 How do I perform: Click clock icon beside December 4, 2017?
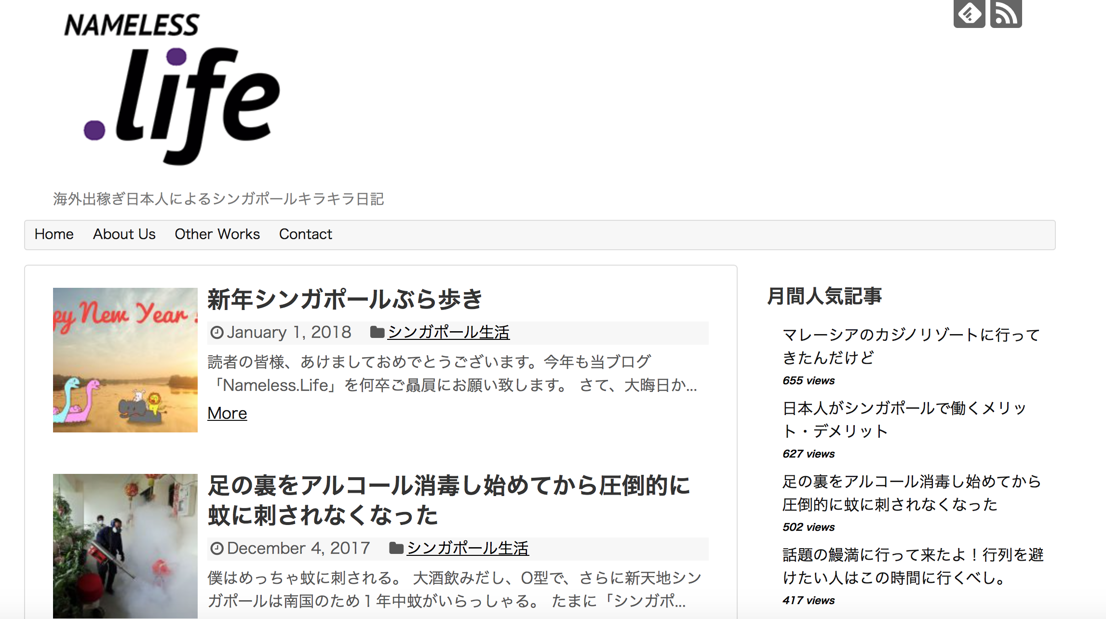[217, 549]
